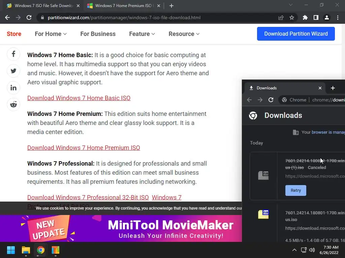Open the volume tray icon

pyautogui.click(x=312, y=250)
